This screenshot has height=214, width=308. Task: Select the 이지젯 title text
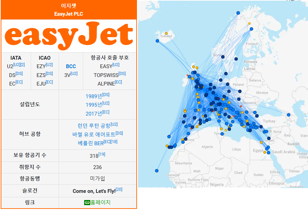click(x=68, y=6)
